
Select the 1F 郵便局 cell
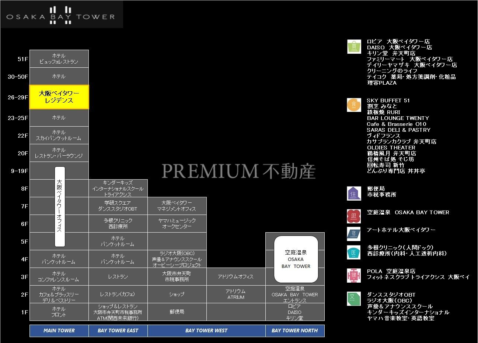point(177,312)
